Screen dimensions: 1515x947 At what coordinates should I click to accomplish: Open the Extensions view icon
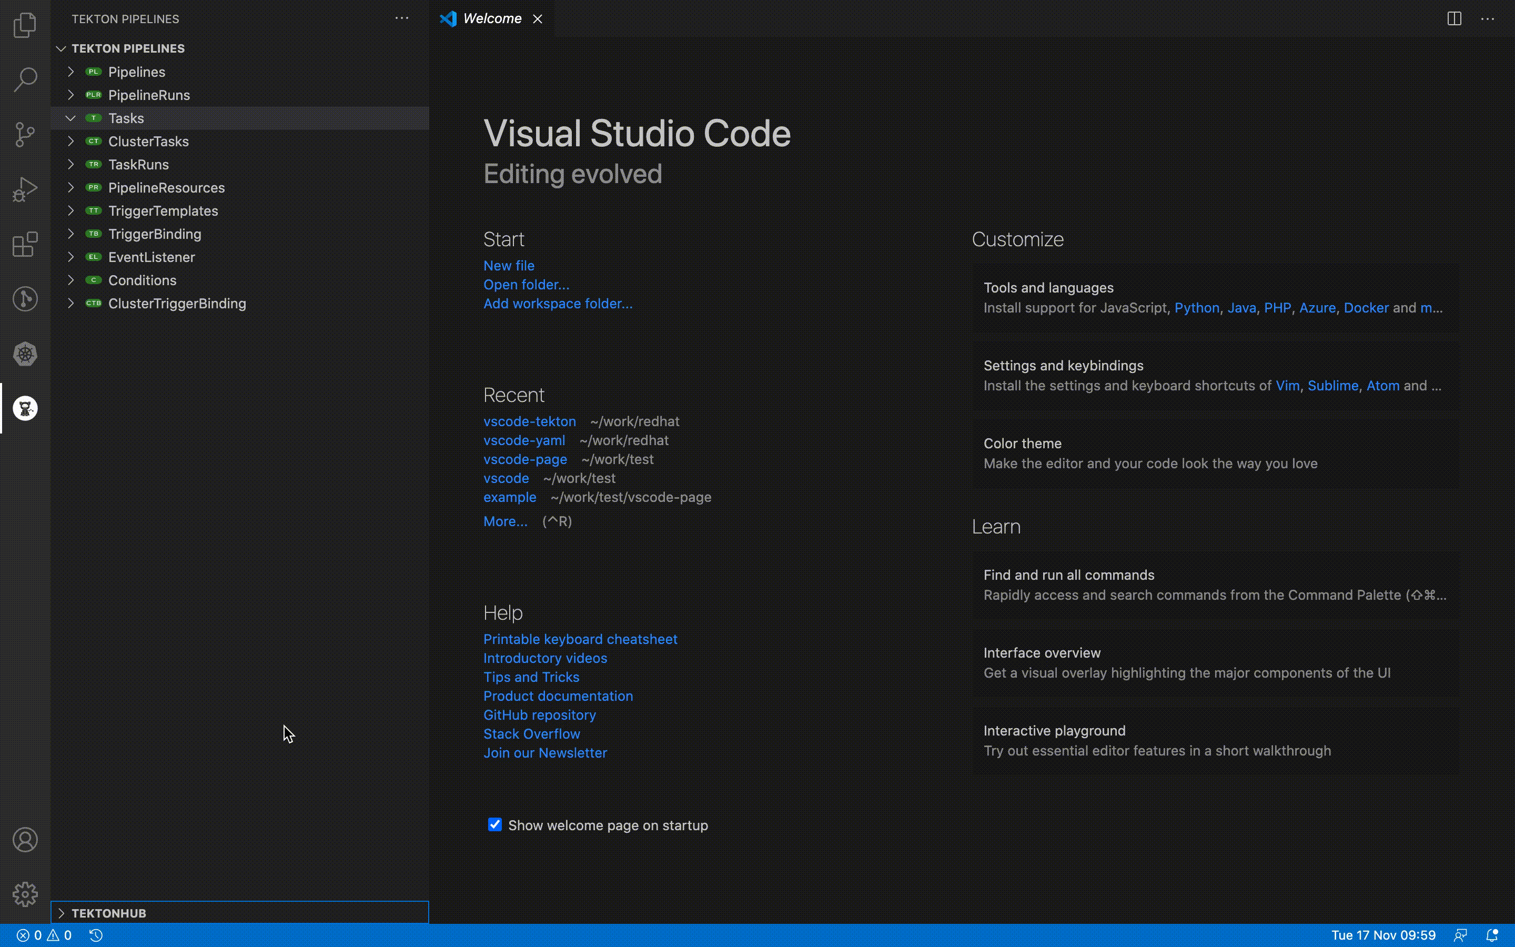(25, 244)
